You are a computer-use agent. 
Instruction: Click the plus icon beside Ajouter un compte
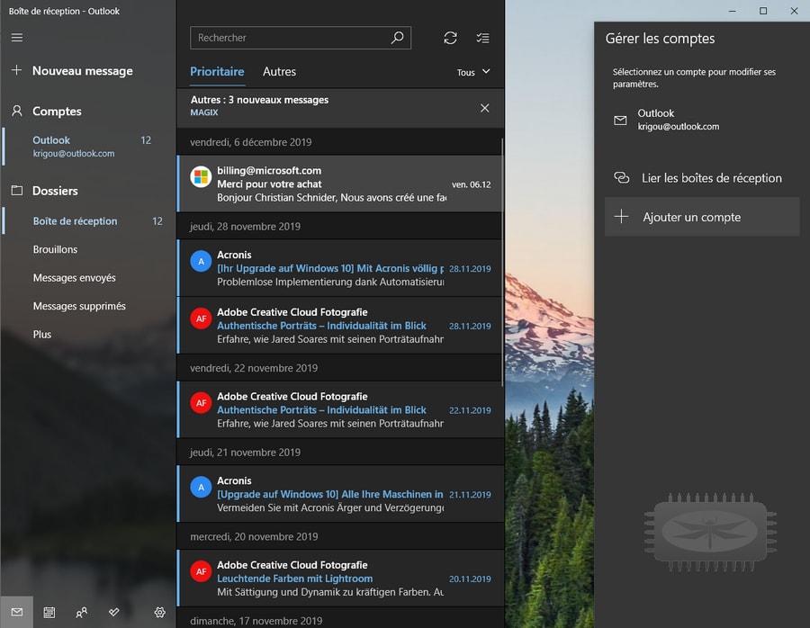(621, 217)
